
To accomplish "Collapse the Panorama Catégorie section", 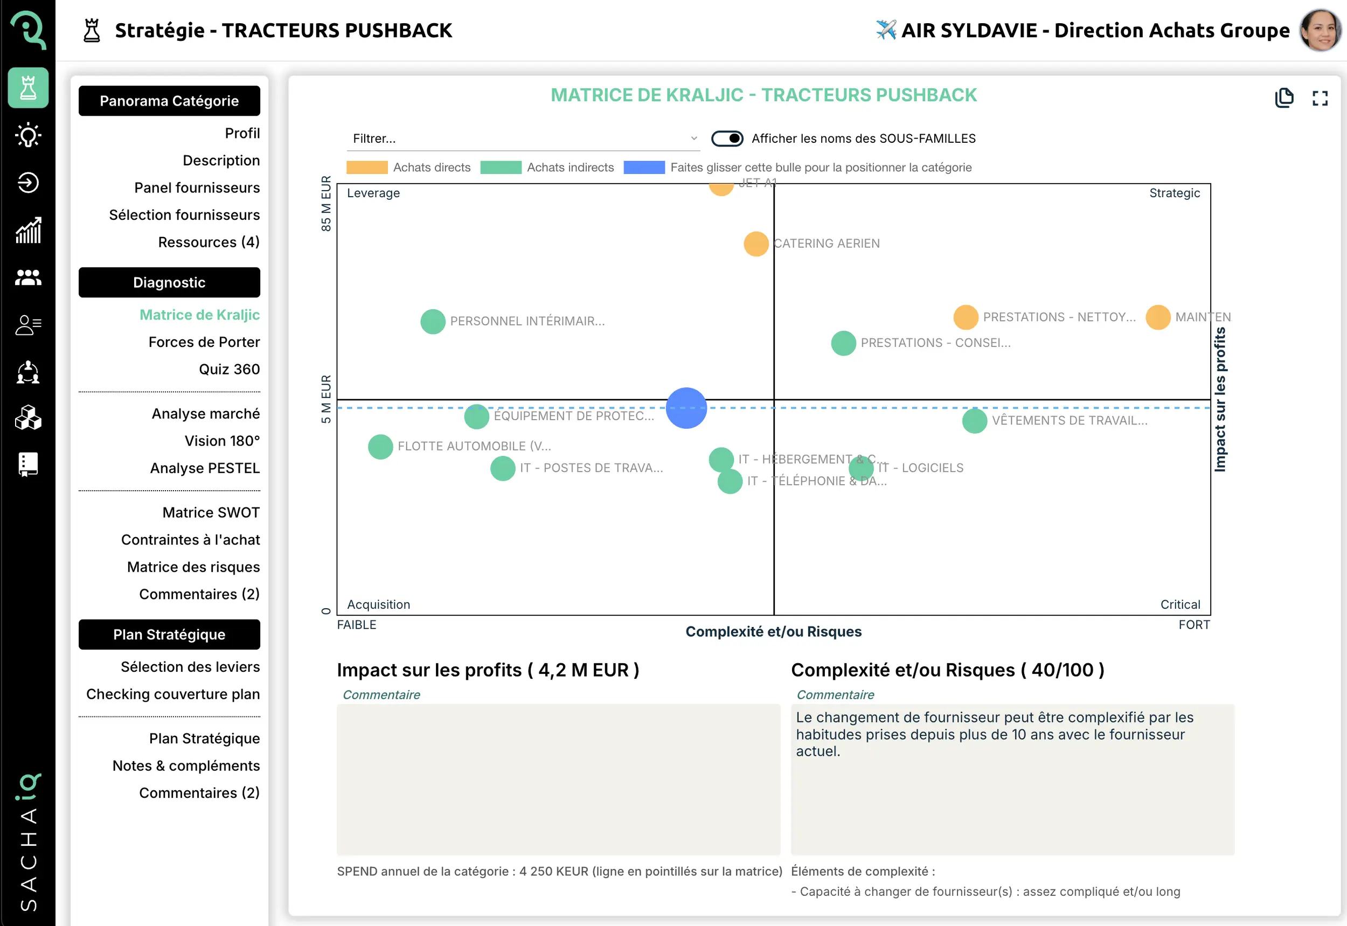I will coord(169,101).
